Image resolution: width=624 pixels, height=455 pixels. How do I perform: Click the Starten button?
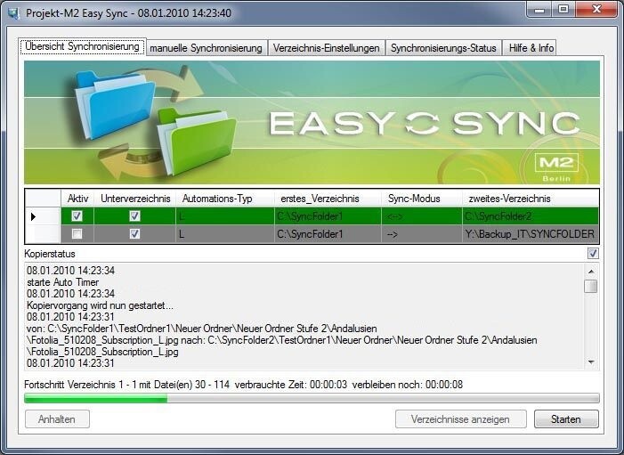point(566,419)
